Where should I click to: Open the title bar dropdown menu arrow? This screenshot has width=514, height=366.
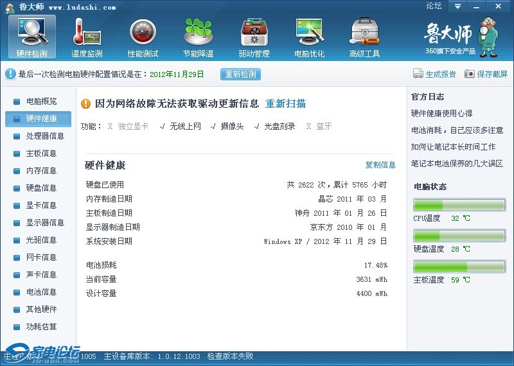(457, 6)
